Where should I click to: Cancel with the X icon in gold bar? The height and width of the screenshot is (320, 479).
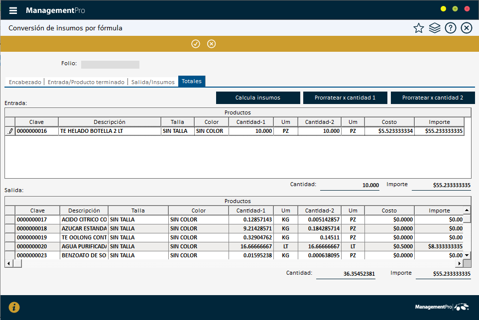(212, 44)
